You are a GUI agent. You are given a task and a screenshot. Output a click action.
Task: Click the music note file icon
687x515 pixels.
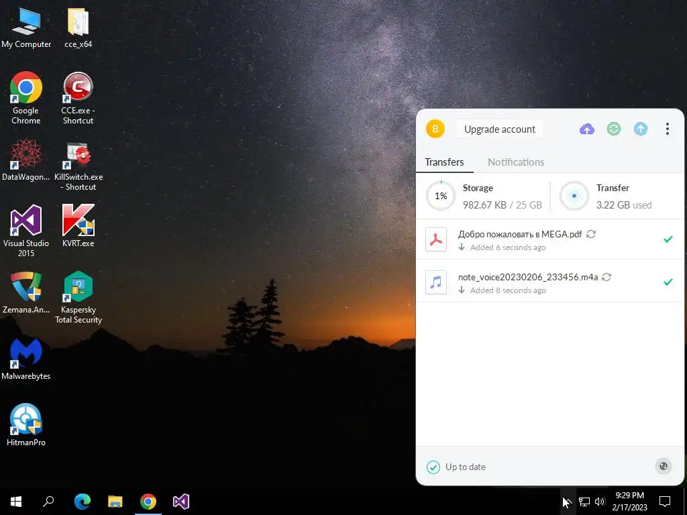436,282
